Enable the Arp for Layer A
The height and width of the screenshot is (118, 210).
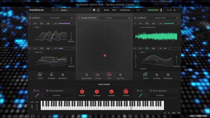pyautogui.click(x=34, y=90)
